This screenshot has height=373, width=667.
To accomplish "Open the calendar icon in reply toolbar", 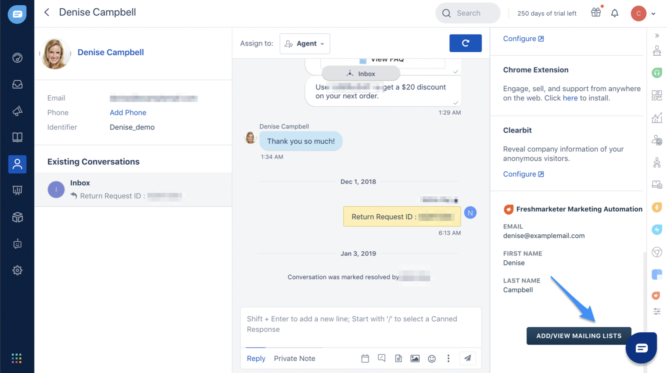I will coord(365,359).
